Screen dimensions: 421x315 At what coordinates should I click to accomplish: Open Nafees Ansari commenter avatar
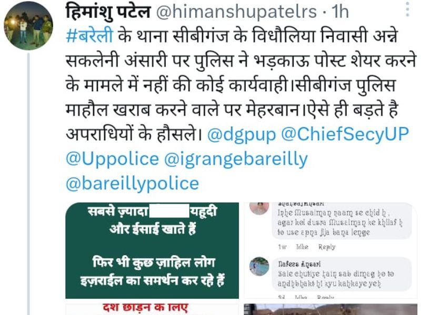(259, 267)
